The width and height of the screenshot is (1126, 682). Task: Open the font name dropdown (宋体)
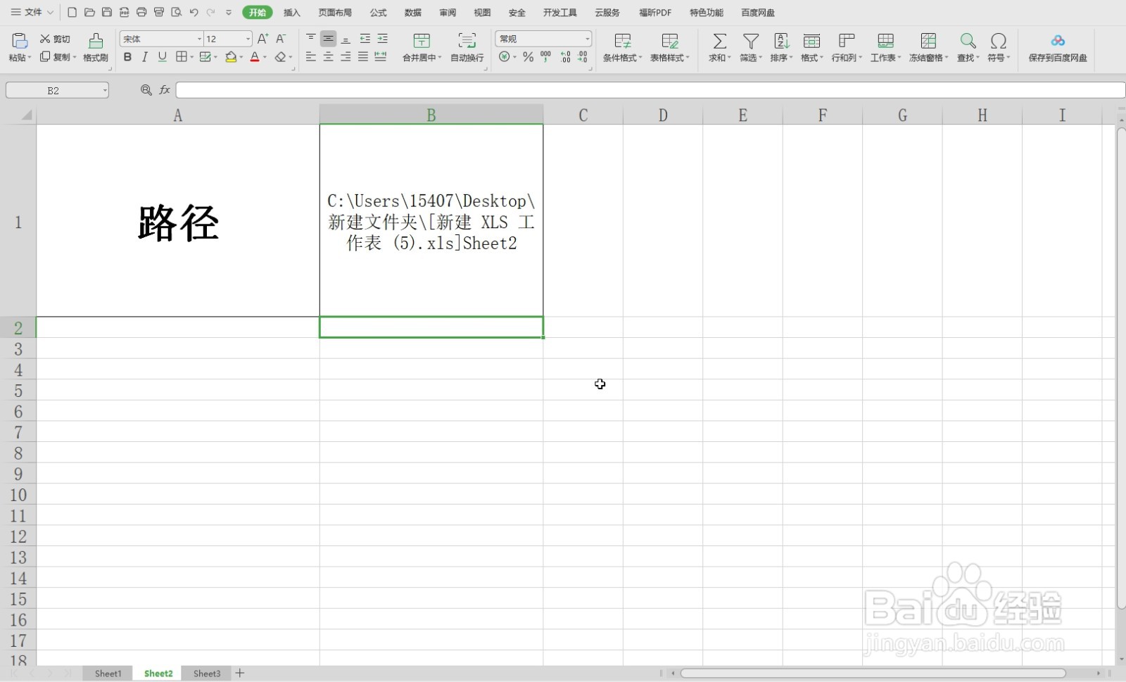click(x=199, y=39)
